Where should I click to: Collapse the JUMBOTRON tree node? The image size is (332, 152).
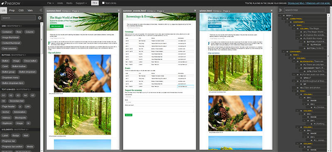point(284,19)
